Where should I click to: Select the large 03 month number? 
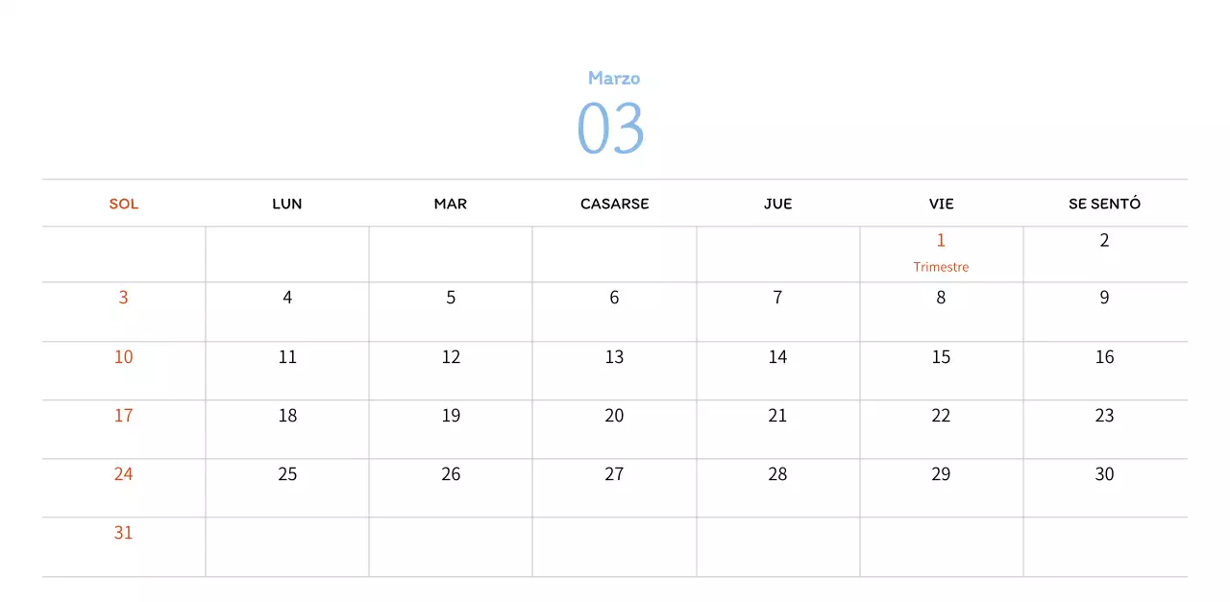point(610,128)
